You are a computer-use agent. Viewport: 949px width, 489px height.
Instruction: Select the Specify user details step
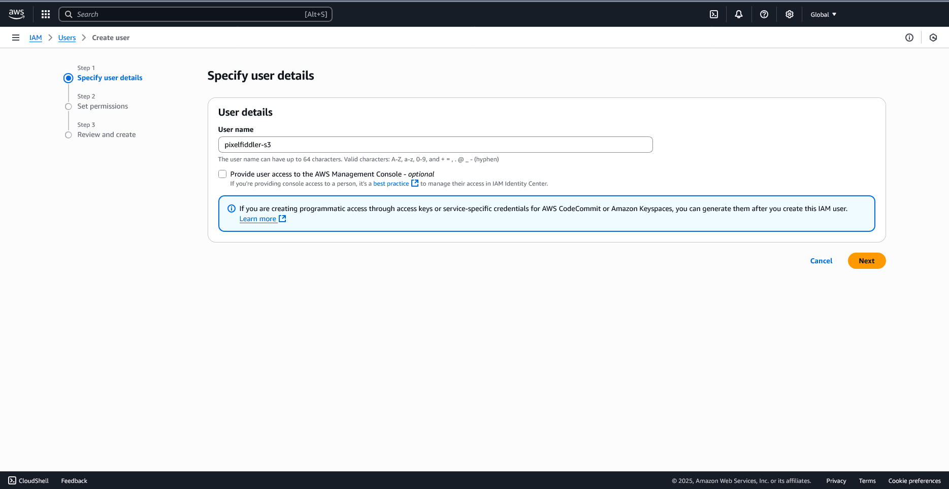(110, 78)
